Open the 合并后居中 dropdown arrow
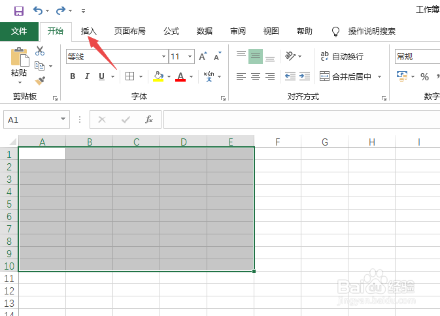 pyautogui.click(x=379, y=76)
